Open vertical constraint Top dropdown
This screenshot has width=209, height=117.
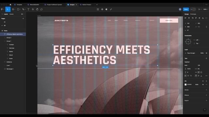click(197, 43)
